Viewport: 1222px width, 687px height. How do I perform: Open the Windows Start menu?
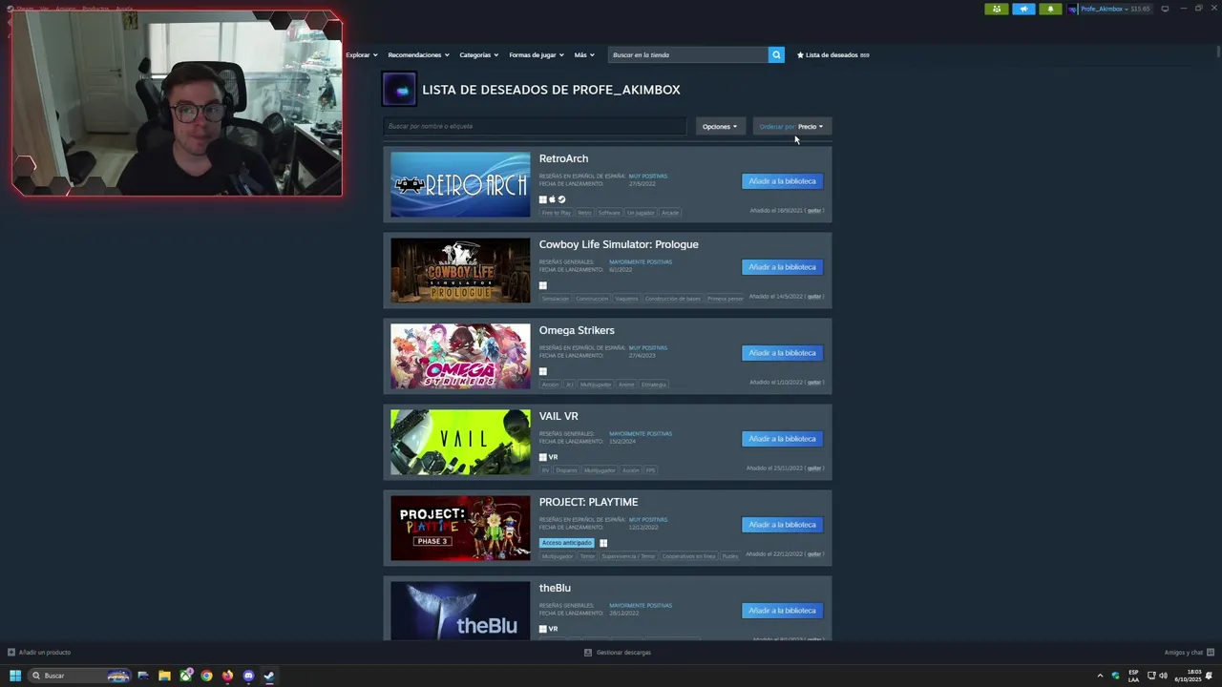tap(14, 676)
